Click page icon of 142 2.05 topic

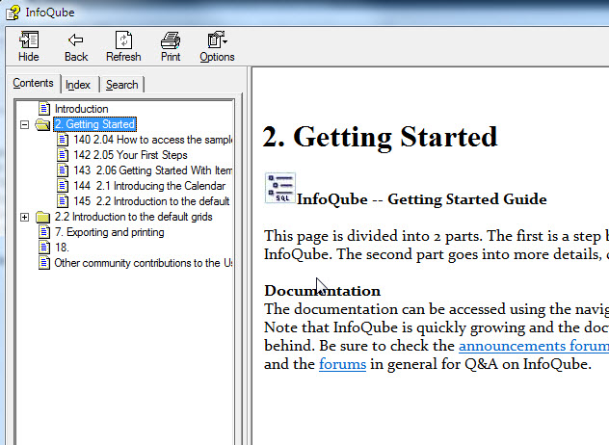coord(63,155)
